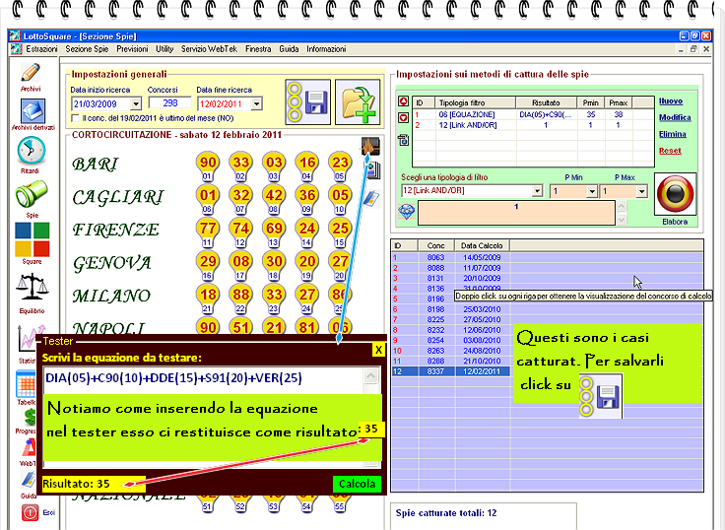Click up arrow beside the peach value box

click(x=622, y=205)
